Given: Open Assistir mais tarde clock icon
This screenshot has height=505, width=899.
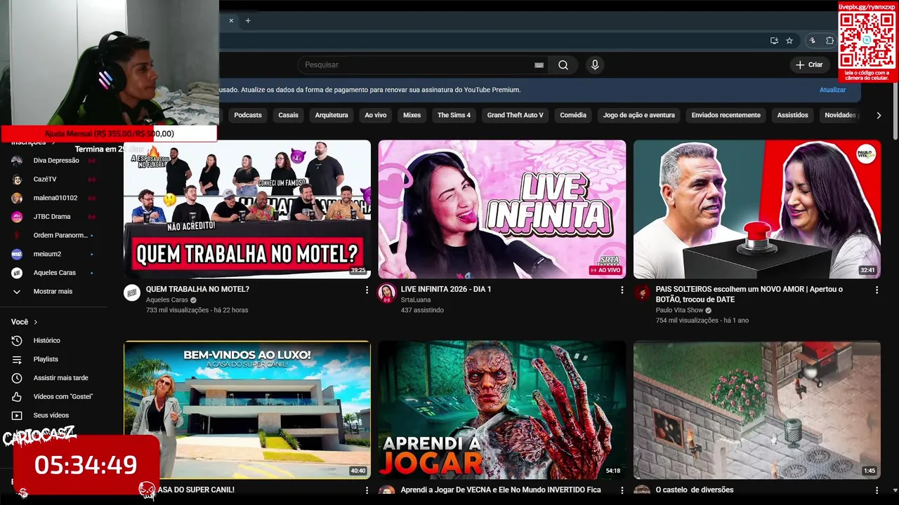Looking at the screenshot, I should pos(17,378).
